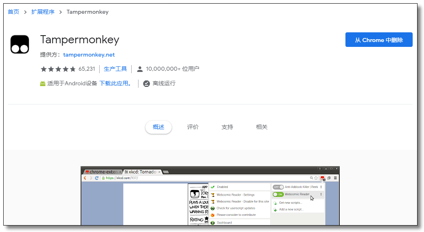This screenshot has height=232, width=424.
Task: Click the https://xkcd.com/937/ address bar in preview
Action: [205, 178]
